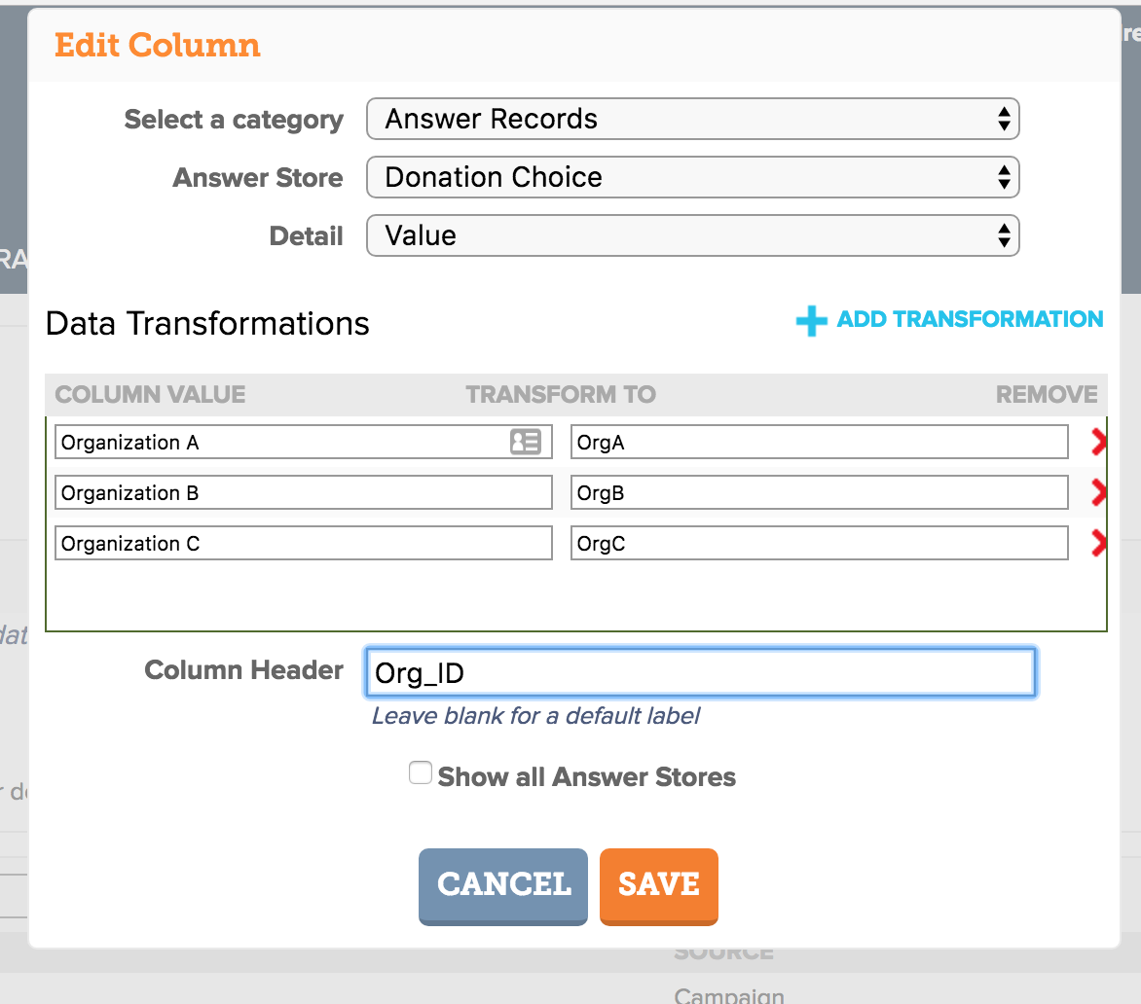
Task: Click the OrgC transform-to field
Action: point(820,543)
